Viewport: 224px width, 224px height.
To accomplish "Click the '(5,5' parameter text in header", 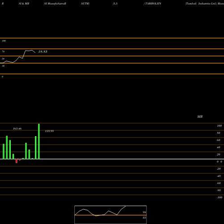I will click(115, 4).
